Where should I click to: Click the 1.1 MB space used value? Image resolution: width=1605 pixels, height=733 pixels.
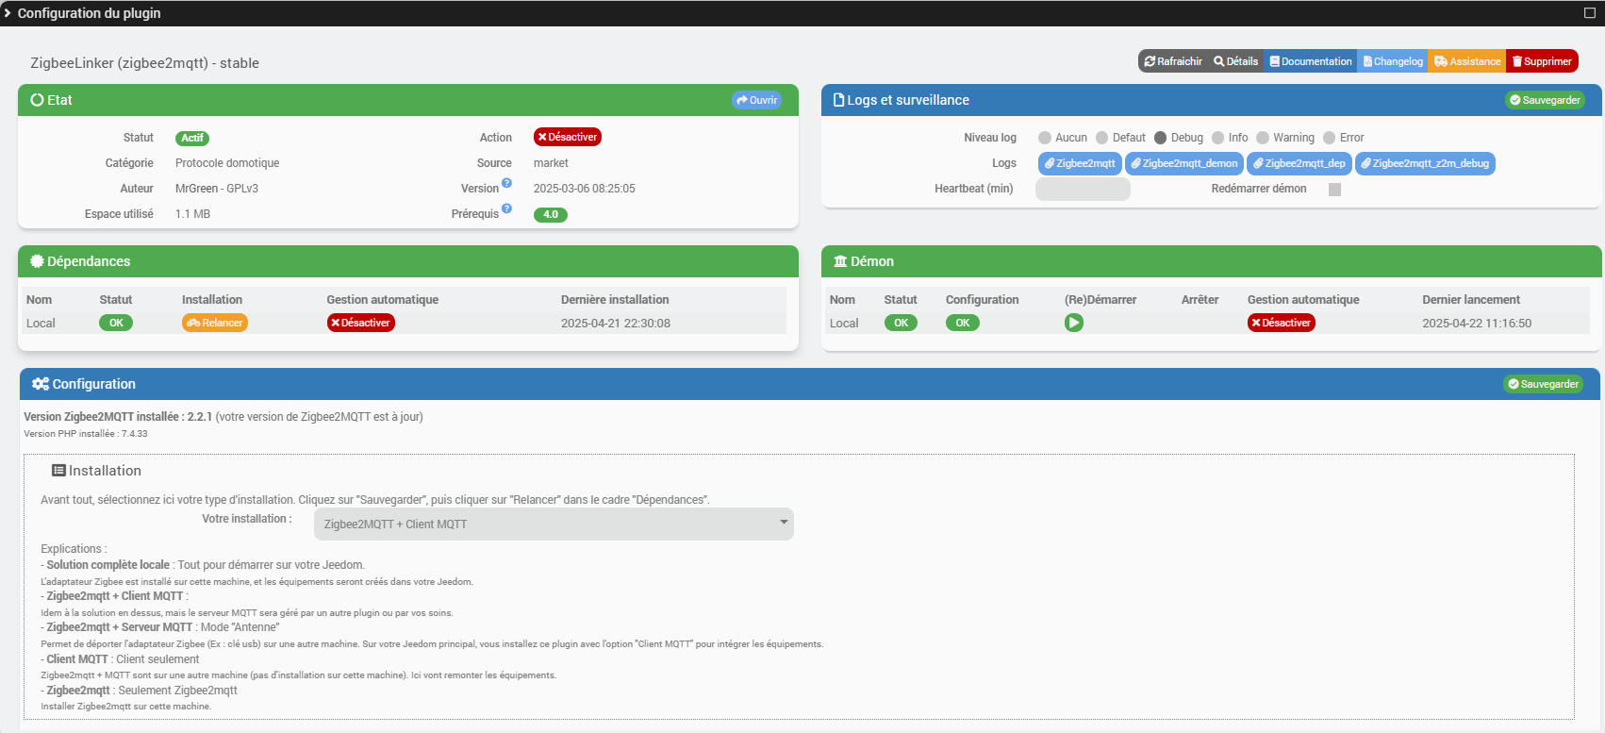192,214
